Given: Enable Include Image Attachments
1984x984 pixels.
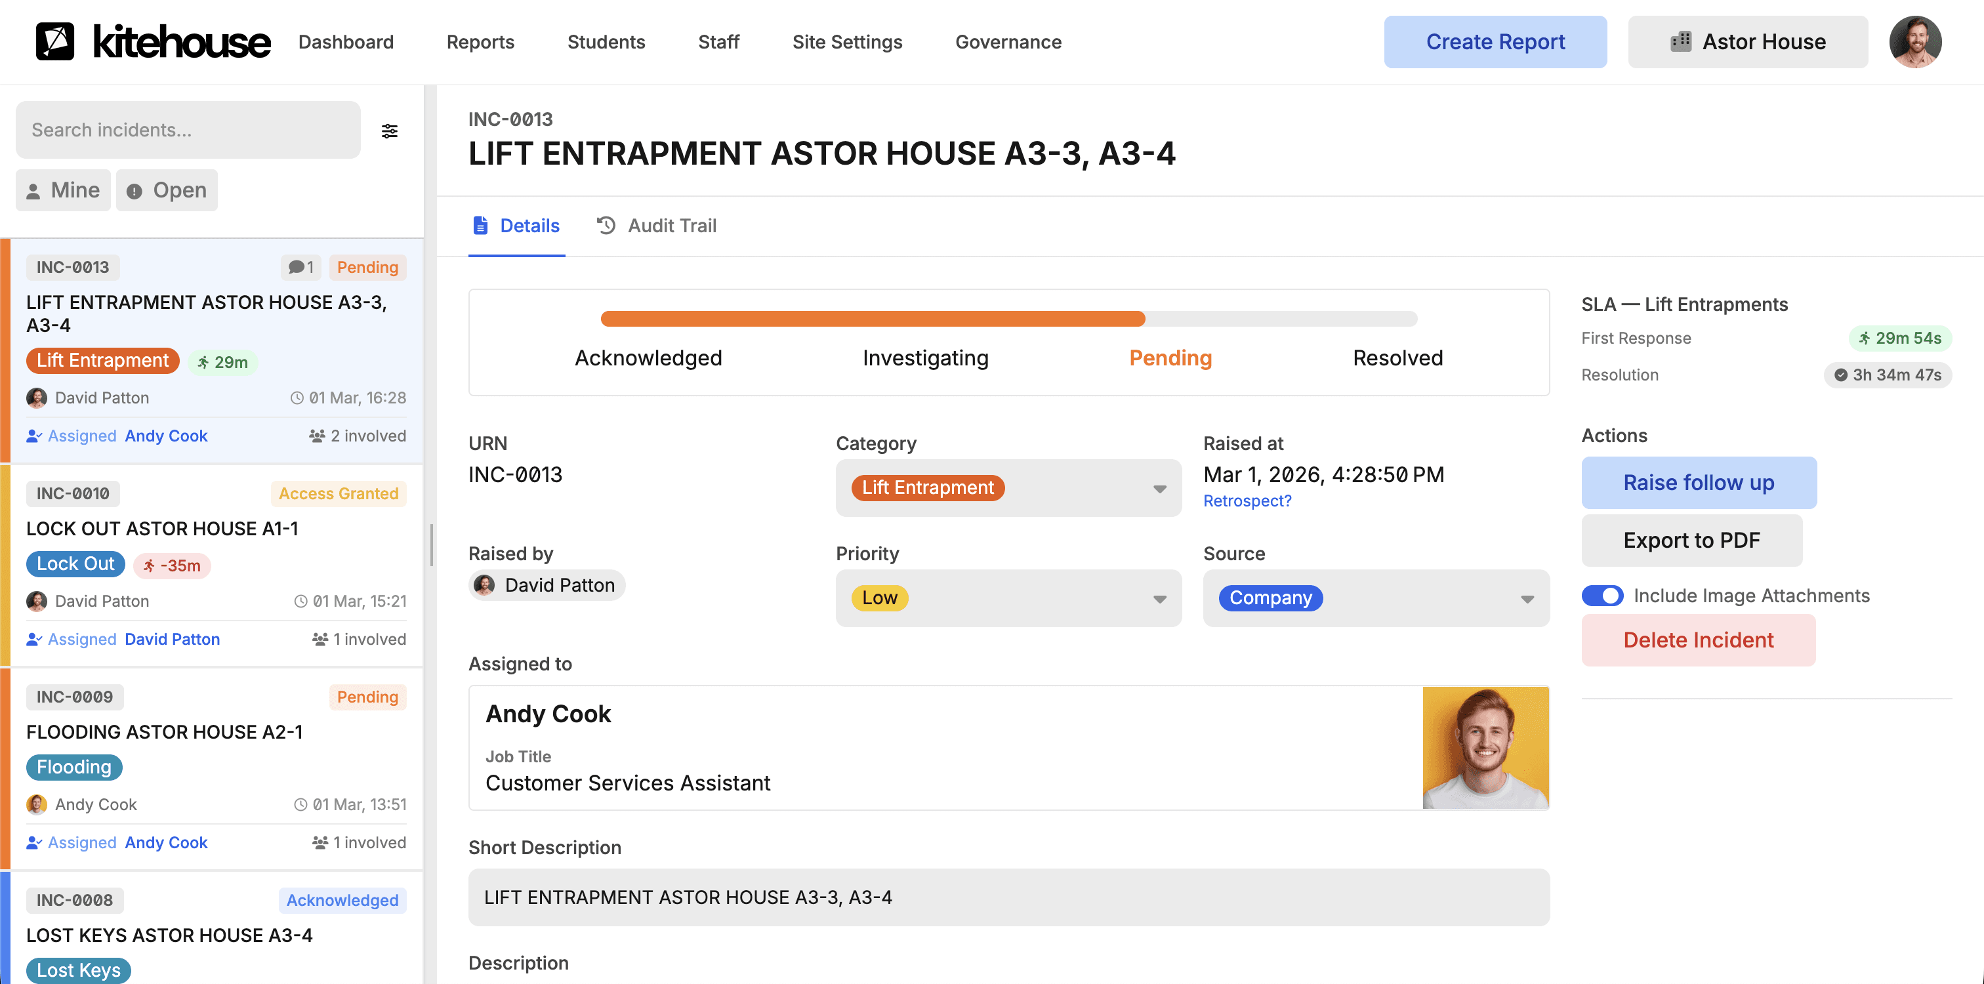Looking at the screenshot, I should pos(1603,595).
